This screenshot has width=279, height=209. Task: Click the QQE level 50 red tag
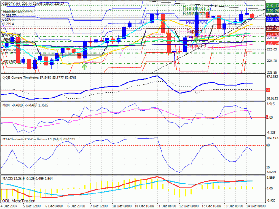tap(268, 90)
